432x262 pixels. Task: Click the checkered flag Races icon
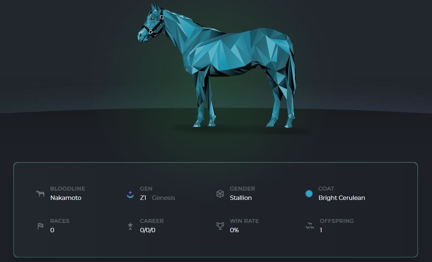[40, 226]
